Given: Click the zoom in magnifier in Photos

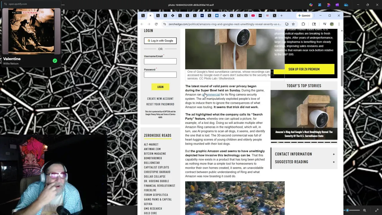Looking at the screenshot, I should pyautogui.click(x=364, y=211).
